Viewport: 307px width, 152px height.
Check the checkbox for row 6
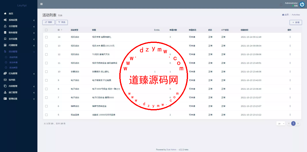[46, 106]
